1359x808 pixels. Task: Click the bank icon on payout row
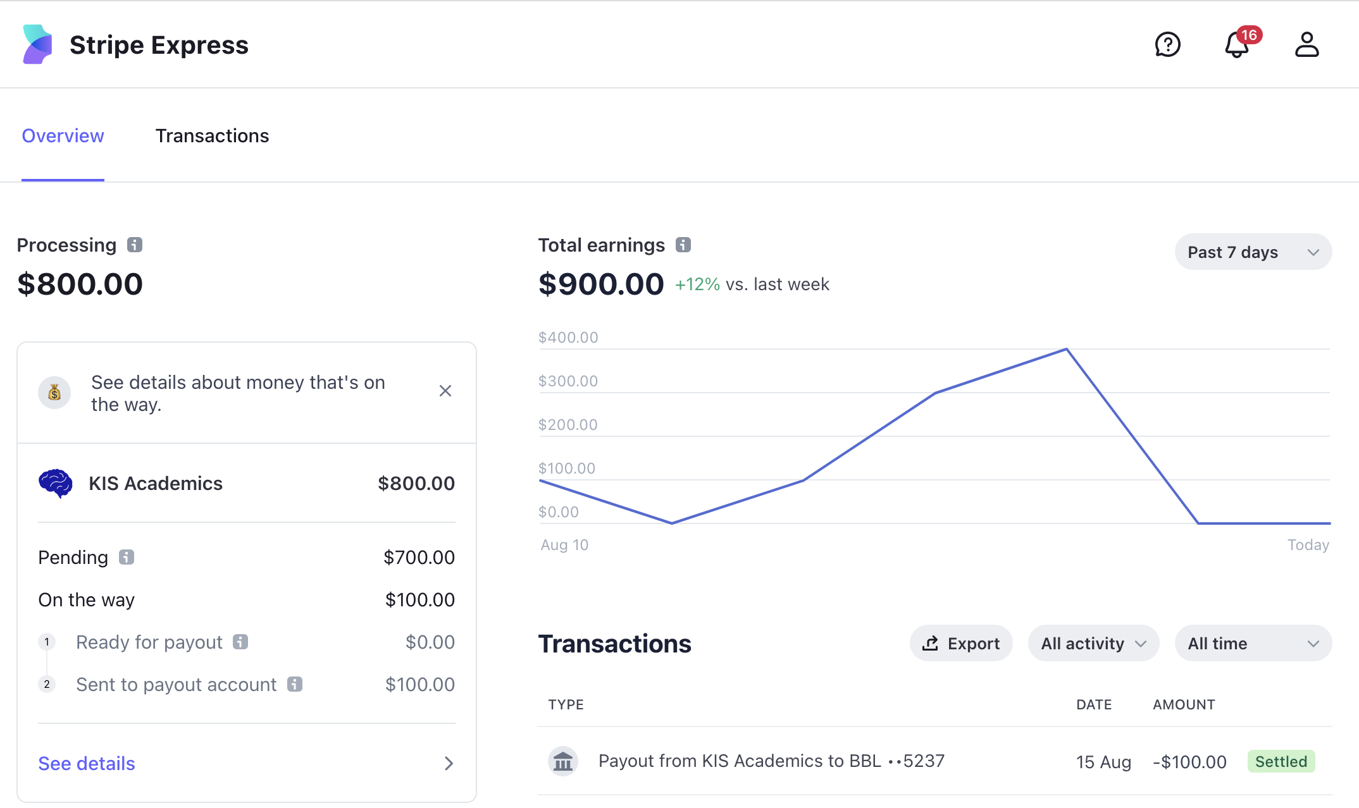tap(562, 761)
